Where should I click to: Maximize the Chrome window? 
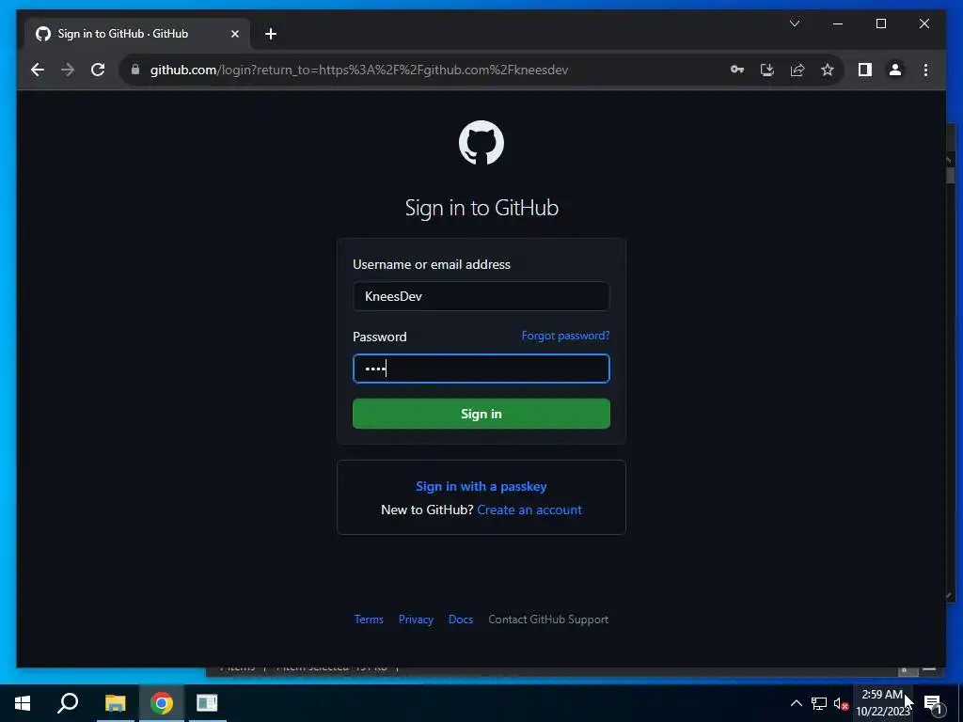click(880, 24)
